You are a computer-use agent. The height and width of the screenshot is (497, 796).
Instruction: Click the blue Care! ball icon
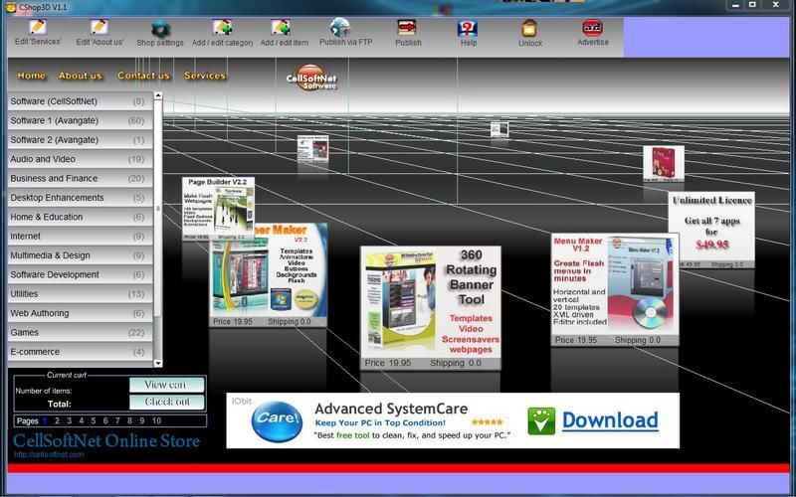tap(278, 420)
